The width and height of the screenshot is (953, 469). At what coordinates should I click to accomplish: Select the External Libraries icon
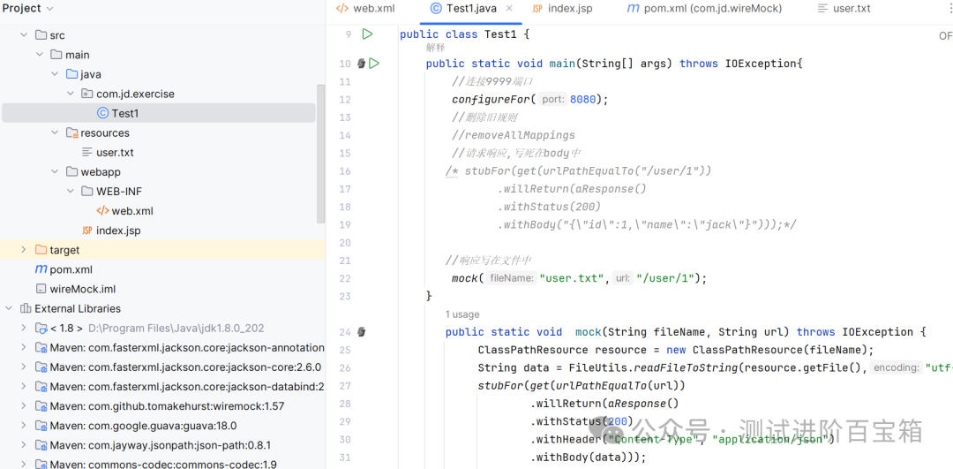point(26,308)
